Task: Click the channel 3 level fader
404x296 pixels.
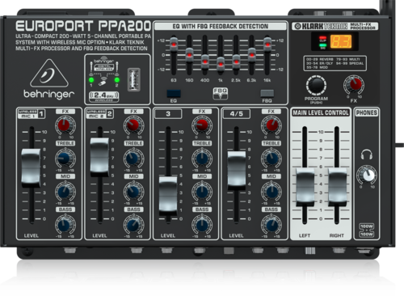Action: [168, 196]
